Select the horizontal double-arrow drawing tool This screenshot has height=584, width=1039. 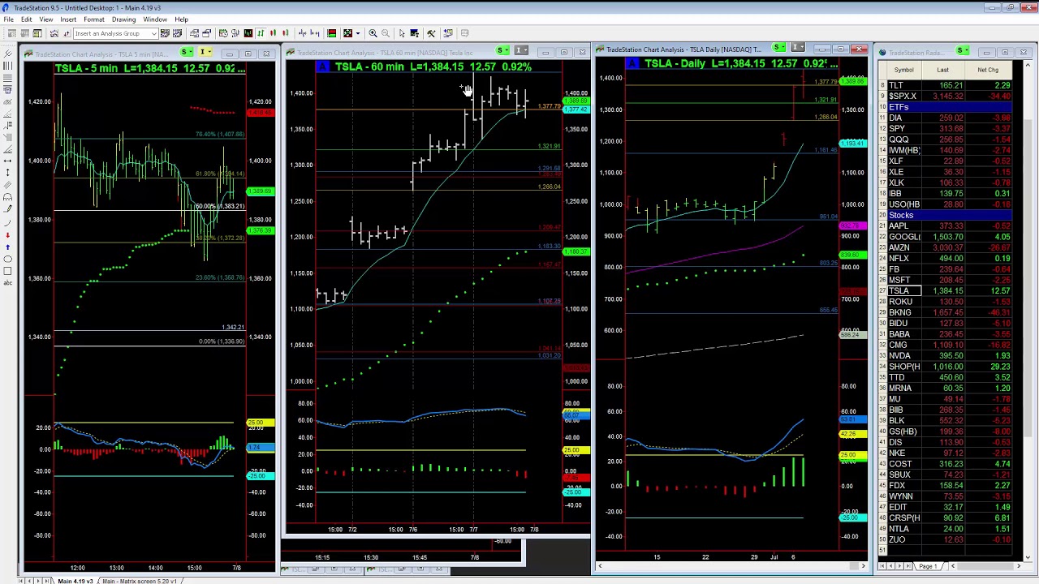pyautogui.click(x=7, y=161)
